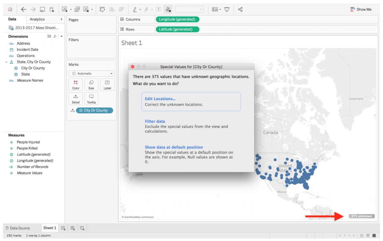The height and width of the screenshot is (241, 383).
Task: Open the Label options on the Marks card
Action: tap(107, 84)
